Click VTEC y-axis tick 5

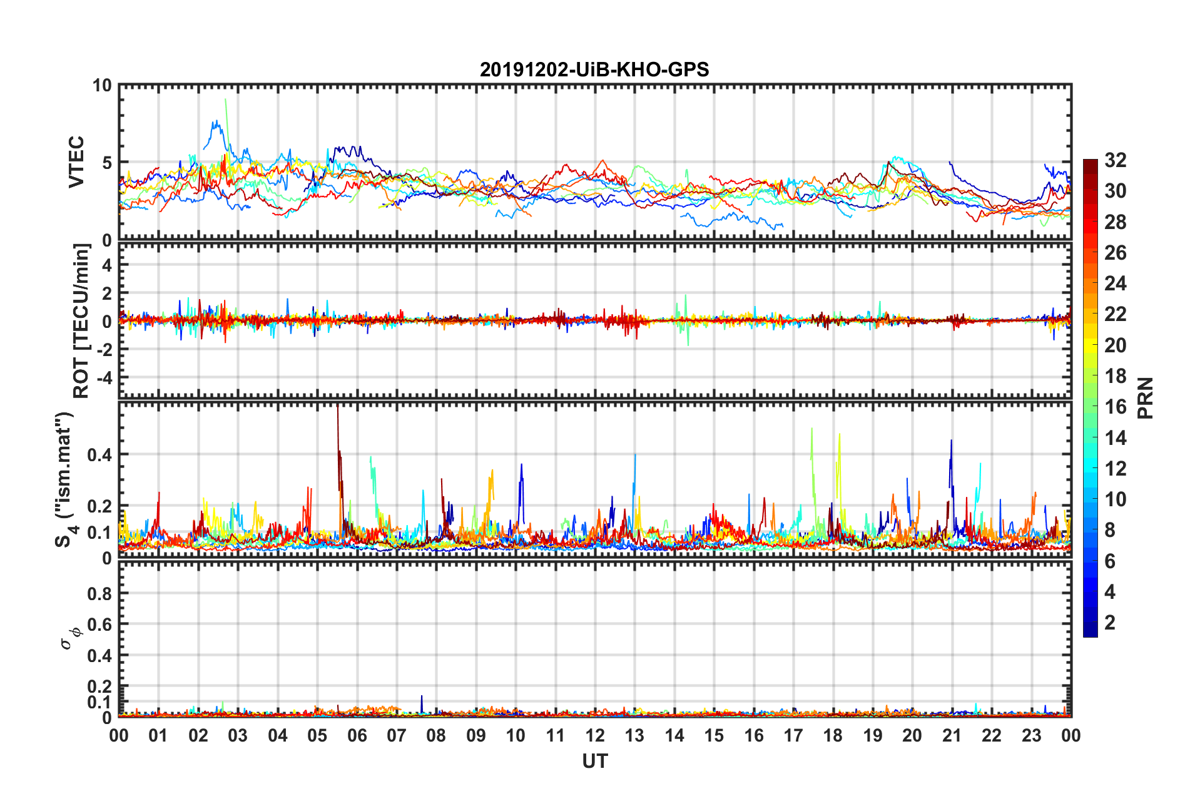107,163
